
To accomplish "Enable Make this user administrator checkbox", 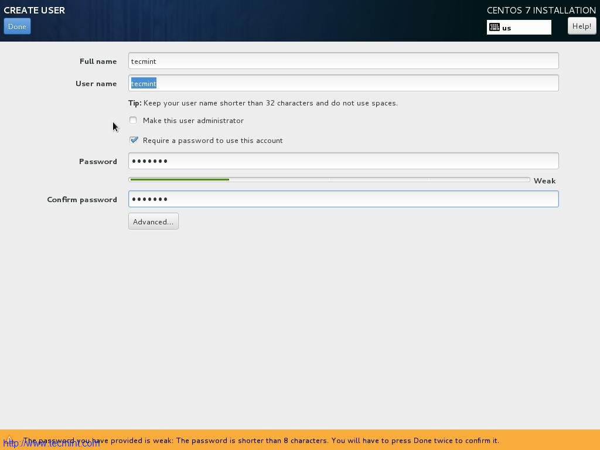I will click(133, 120).
